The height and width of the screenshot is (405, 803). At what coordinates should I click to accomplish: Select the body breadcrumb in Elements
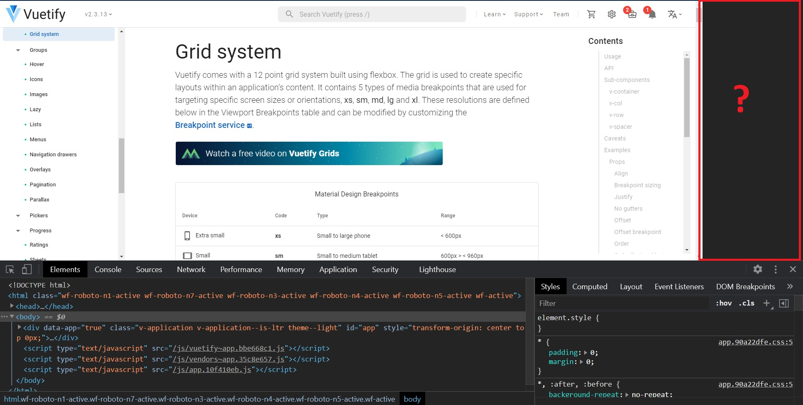[x=412, y=399]
